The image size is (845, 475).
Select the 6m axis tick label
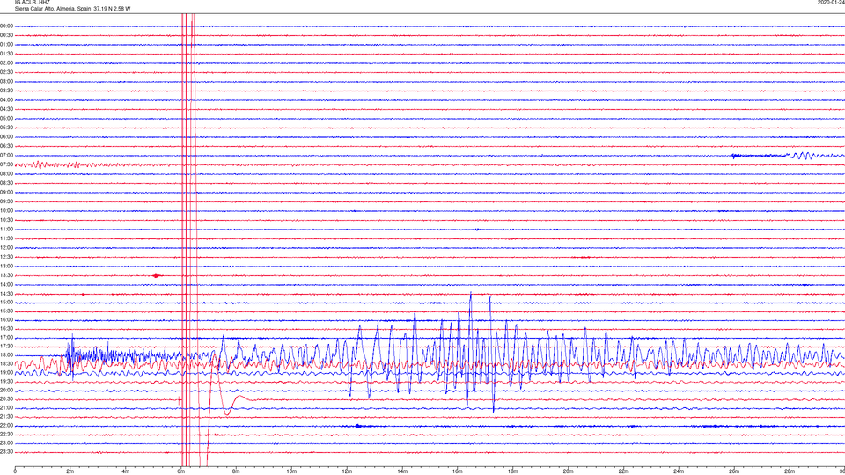coord(181,471)
